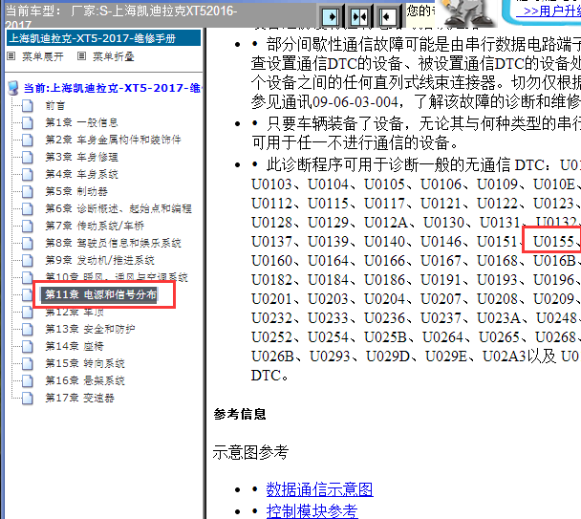Open 第3章 车身修理
The height and width of the screenshot is (519, 581).
point(81,157)
